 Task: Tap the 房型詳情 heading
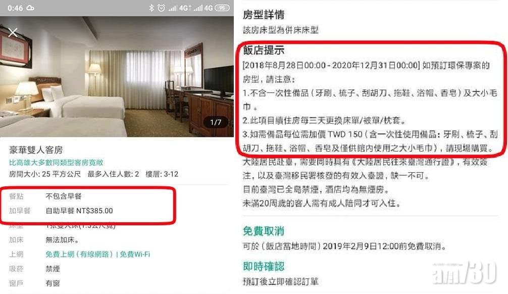click(x=264, y=15)
